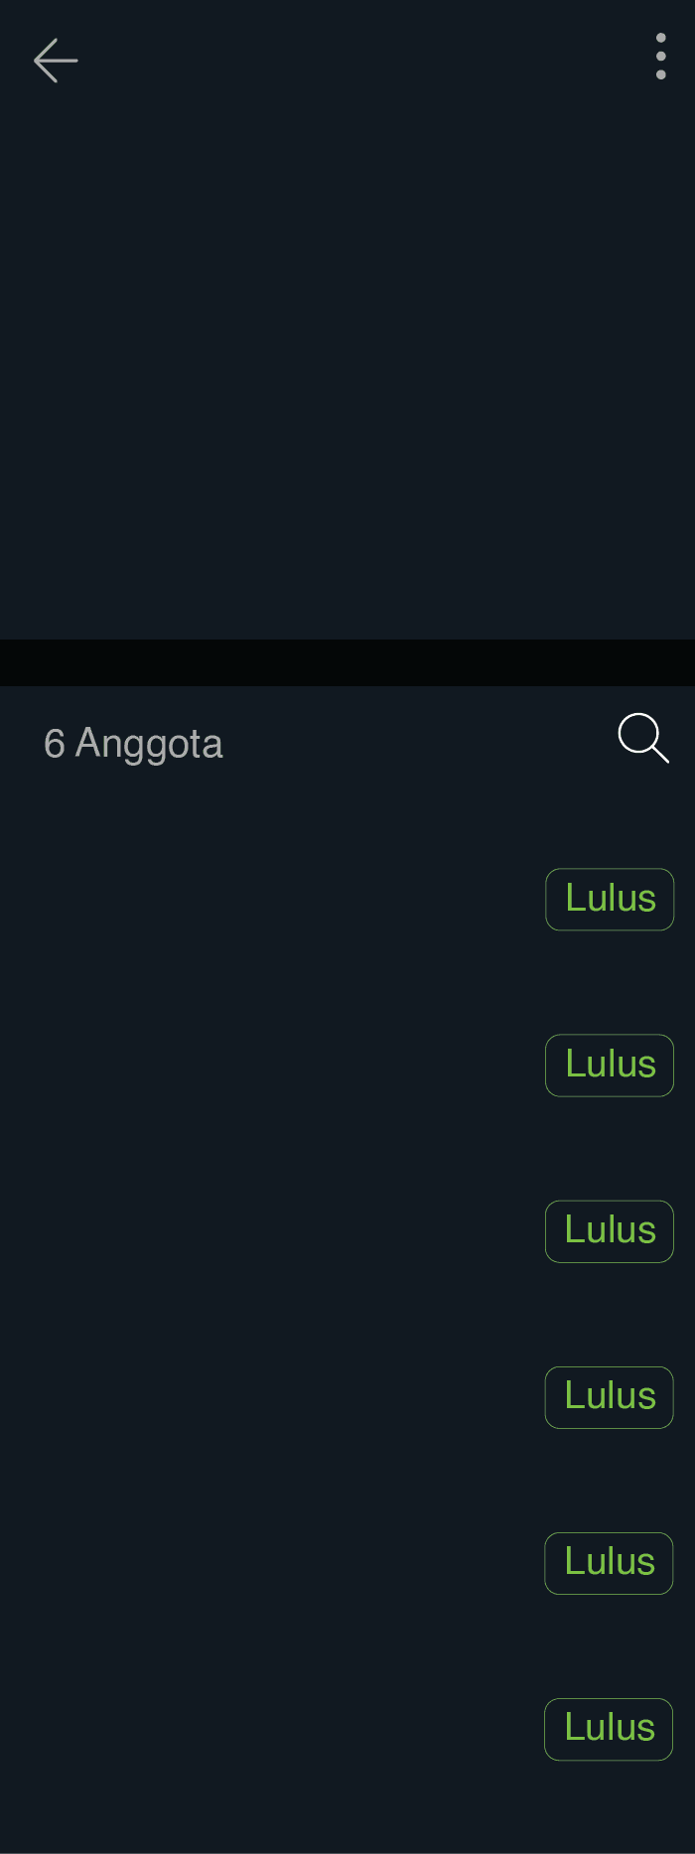Open the second member row in list
Viewport: 695px width, 1854px height.
[x=268, y=1066]
